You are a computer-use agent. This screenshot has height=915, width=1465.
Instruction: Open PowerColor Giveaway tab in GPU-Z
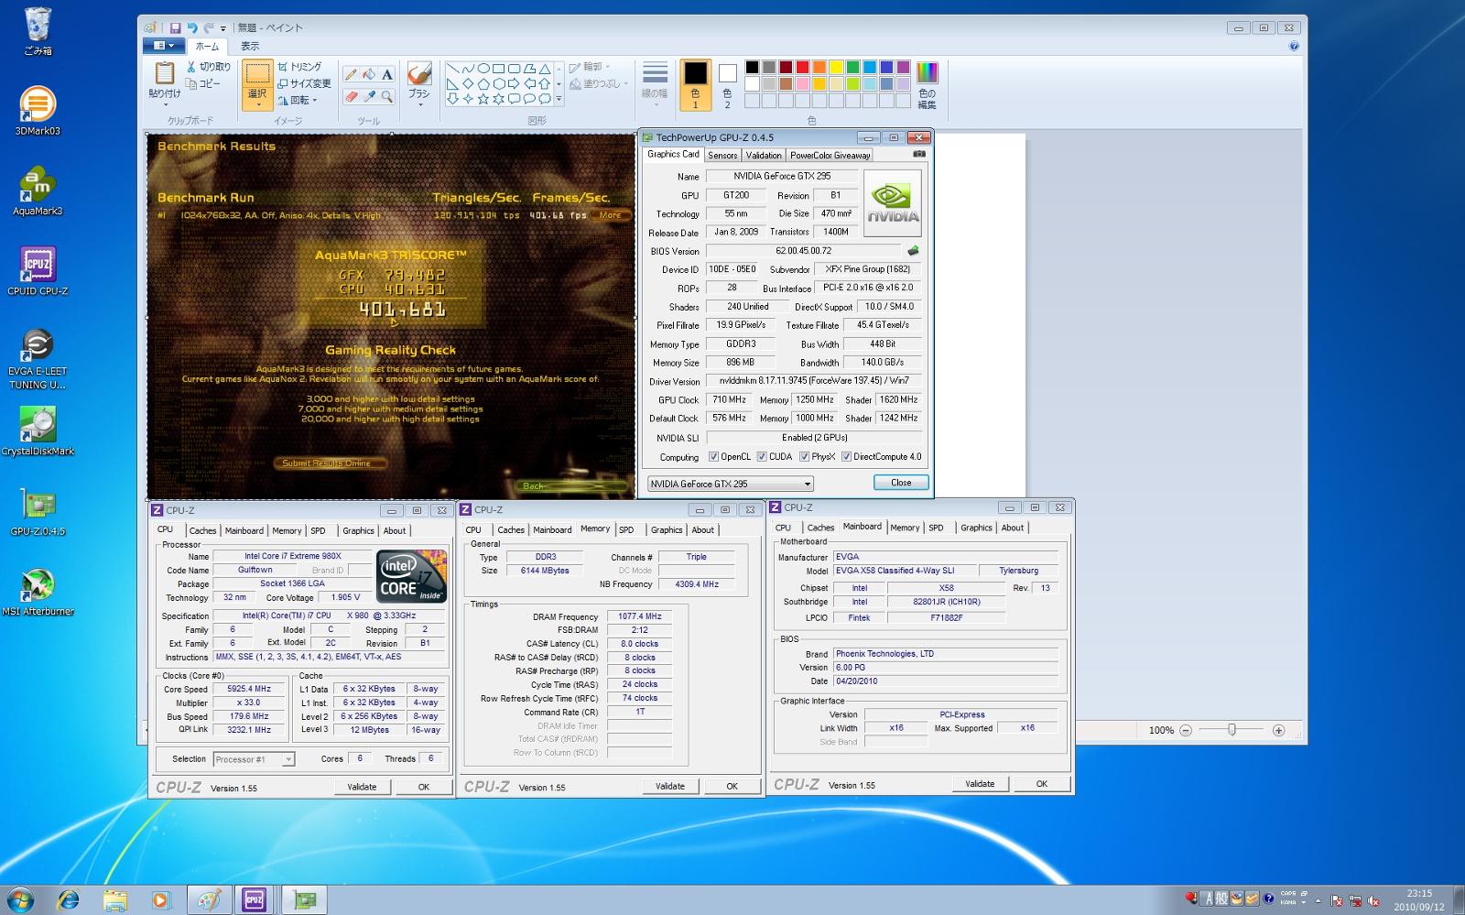point(830,155)
